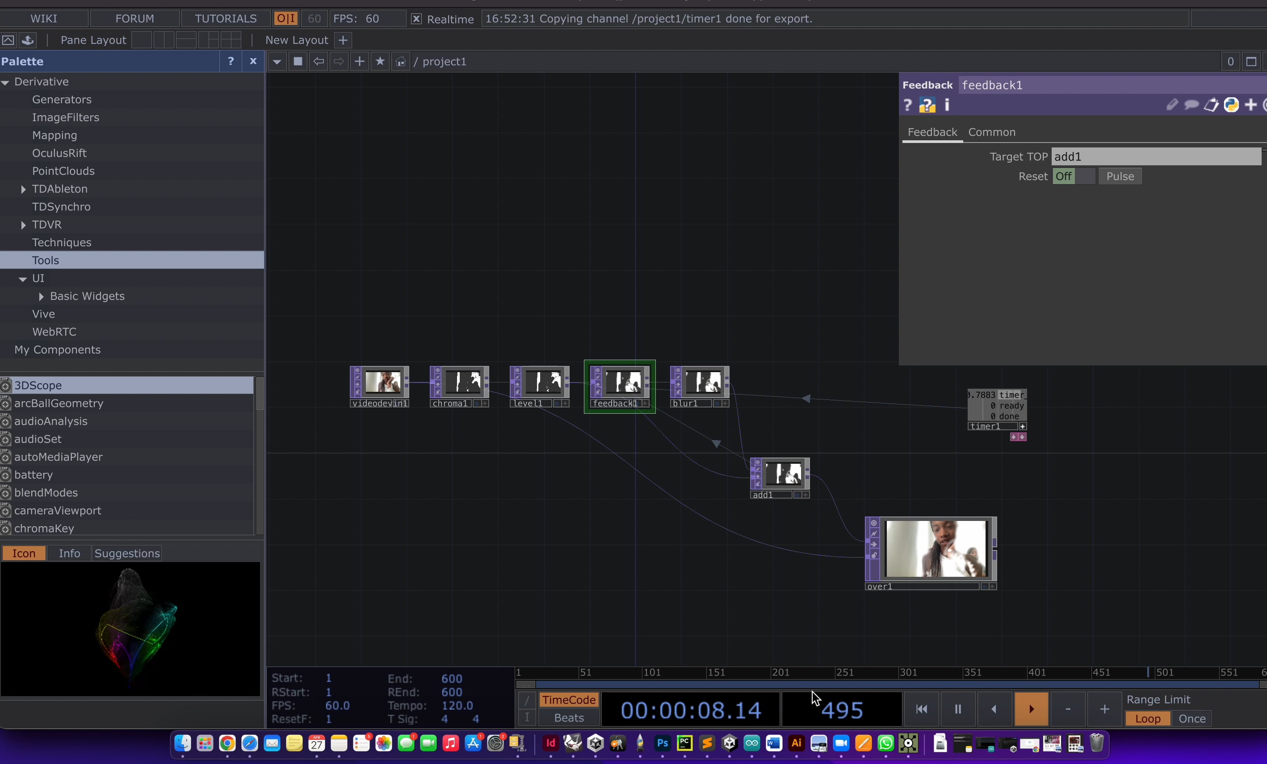Open Suggestions tab in palette preview
1267x764 pixels.
click(x=127, y=553)
